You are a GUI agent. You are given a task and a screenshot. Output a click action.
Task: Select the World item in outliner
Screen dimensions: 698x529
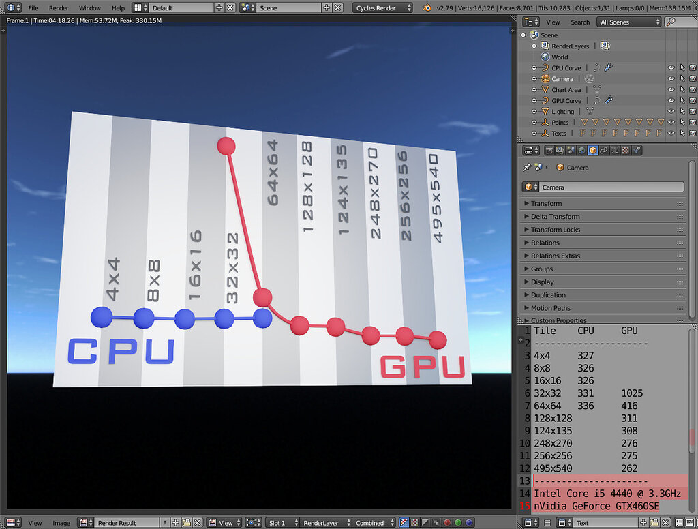click(560, 57)
